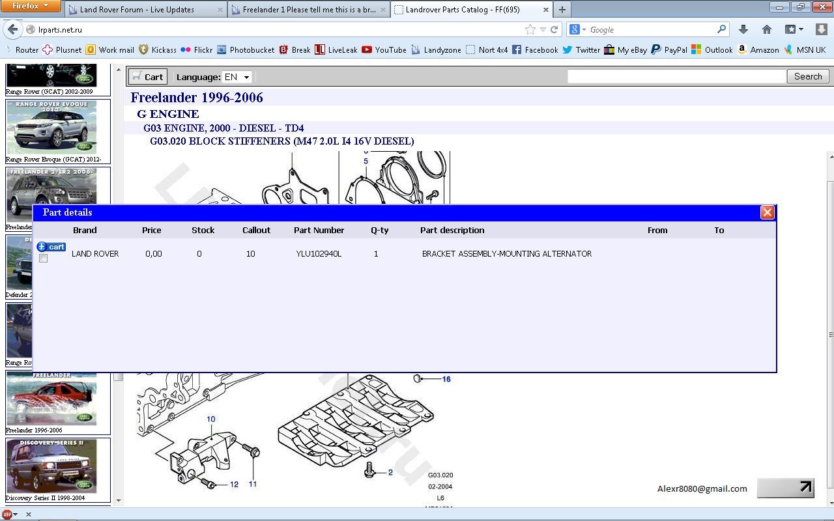Viewport: 834px width, 521px height.
Task: Select the Discovery Series II thumbnail
Action: 51,466
